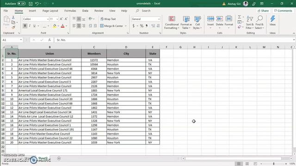Open the Formulas tab
This screenshot has height=166, width=296.
(x=70, y=11)
